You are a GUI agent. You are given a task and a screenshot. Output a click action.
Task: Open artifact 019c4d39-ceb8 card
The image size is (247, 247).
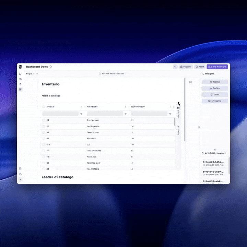point(214,182)
